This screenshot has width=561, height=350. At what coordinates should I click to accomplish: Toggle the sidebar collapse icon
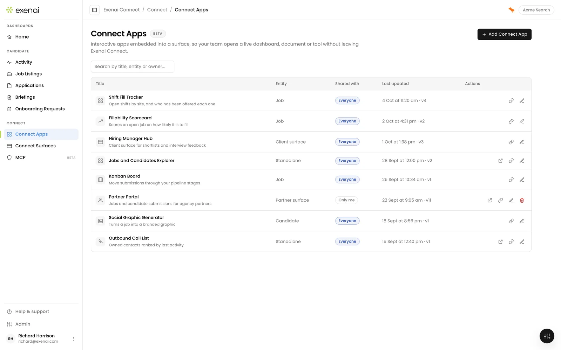pos(94,10)
